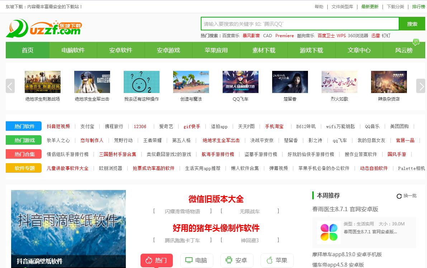427x268 pixels.
Task: Click the 换一批 refresh icon
Action: click(x=399, y=196)
